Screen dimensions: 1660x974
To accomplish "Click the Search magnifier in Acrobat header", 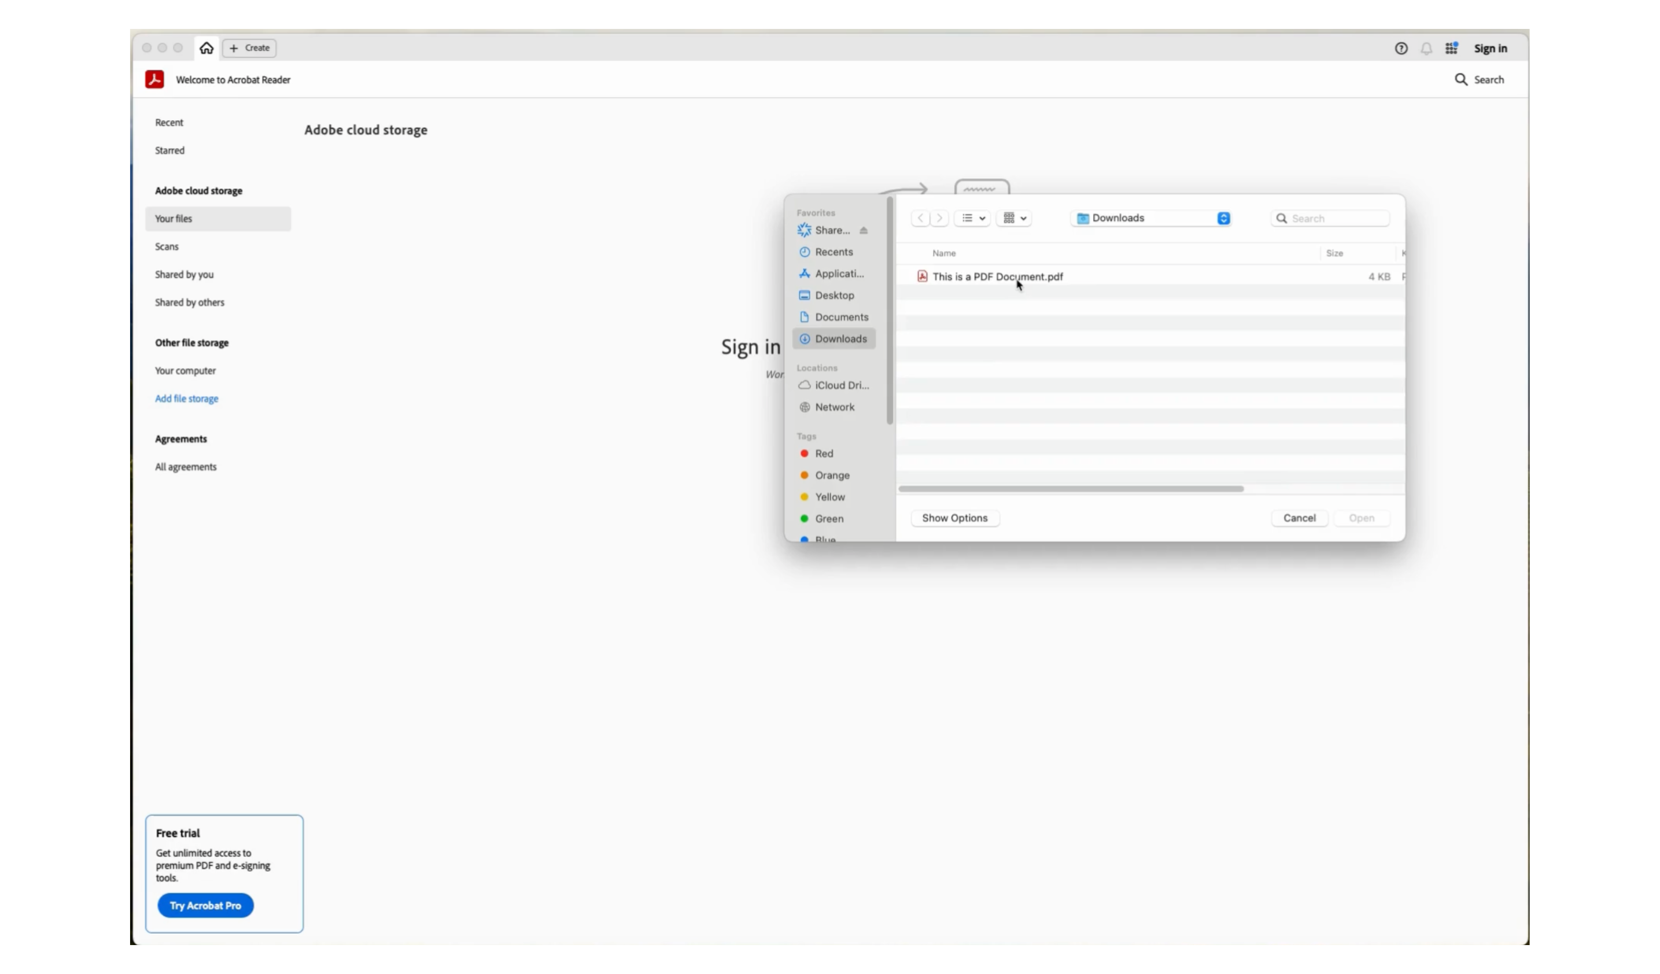I will [x=1460, y=80].
